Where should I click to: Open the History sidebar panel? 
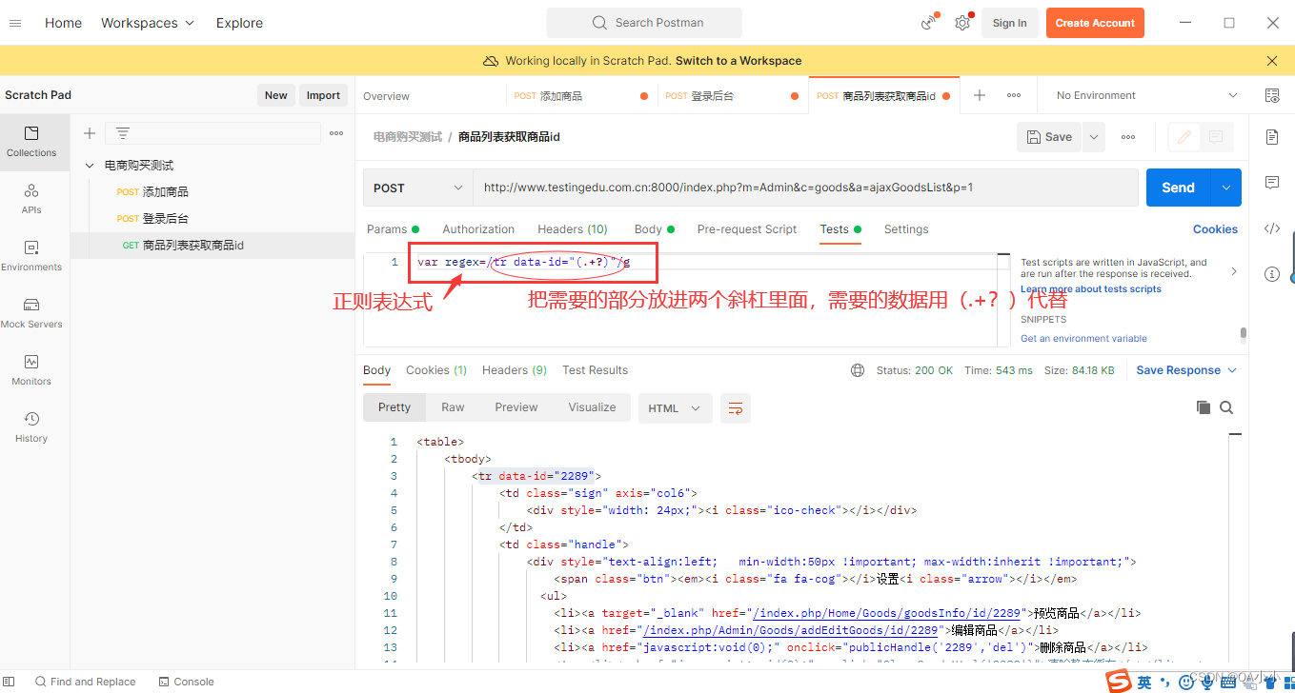pos(31,427)
